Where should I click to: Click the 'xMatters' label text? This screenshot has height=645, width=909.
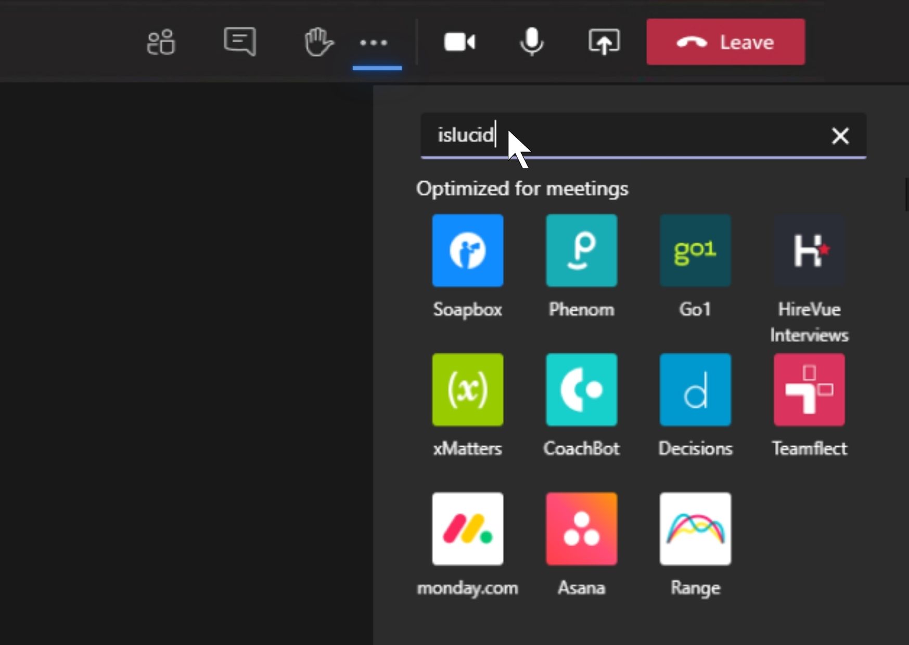click(468, 448)
